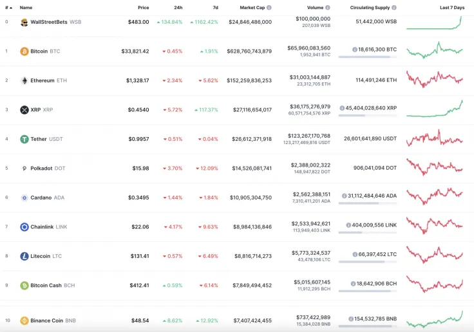The width and height of the screenshot is (474, 332).
Task: Sort table by Price column header
Action: (143, 8)
